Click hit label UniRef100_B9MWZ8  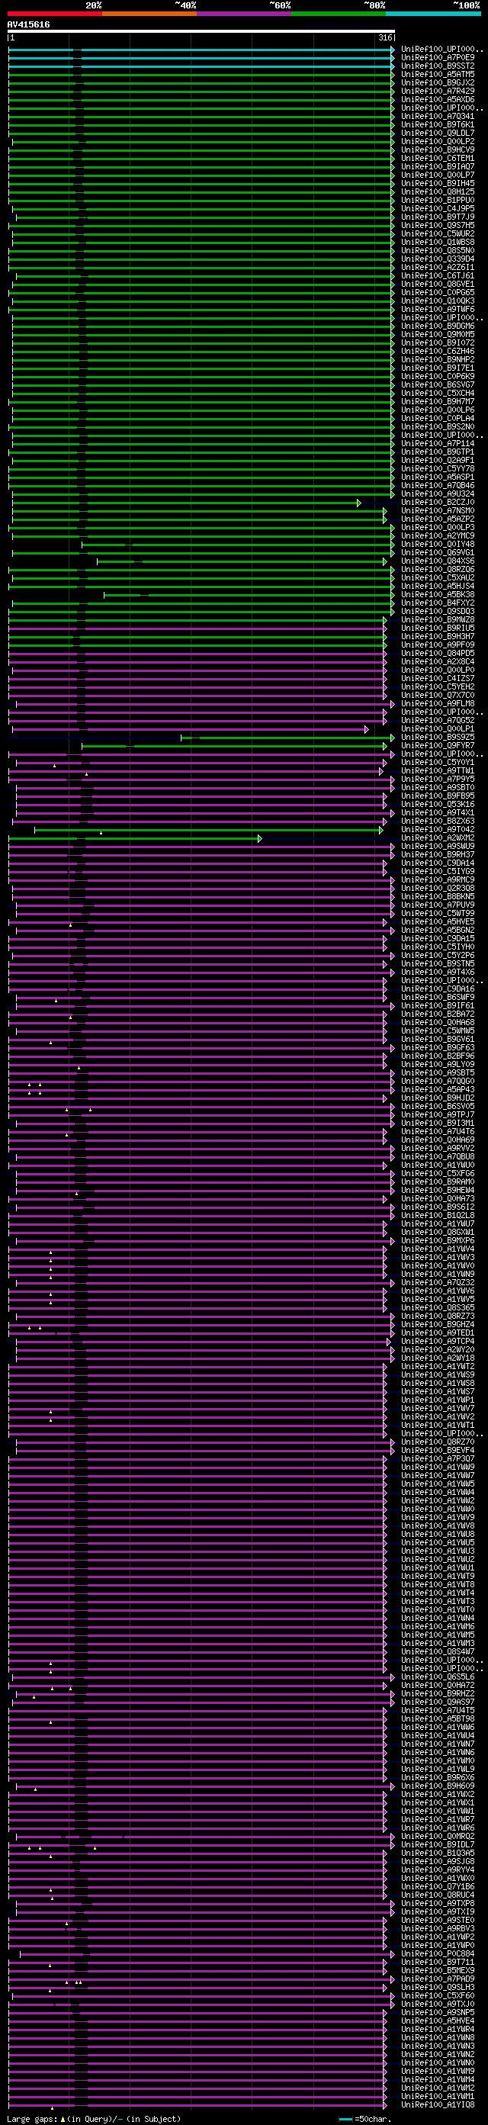point(438,619)
